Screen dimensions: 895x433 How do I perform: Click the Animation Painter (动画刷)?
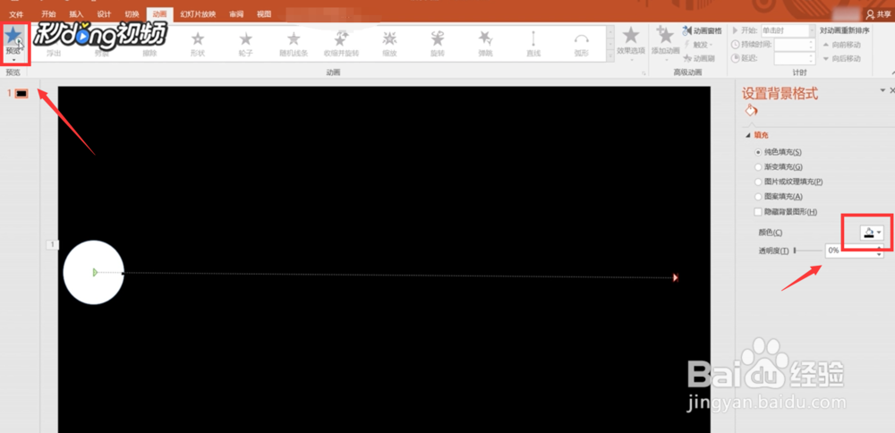[x=699, y=58]
